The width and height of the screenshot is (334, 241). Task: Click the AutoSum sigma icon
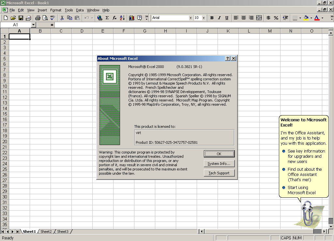tap(107, 18)
